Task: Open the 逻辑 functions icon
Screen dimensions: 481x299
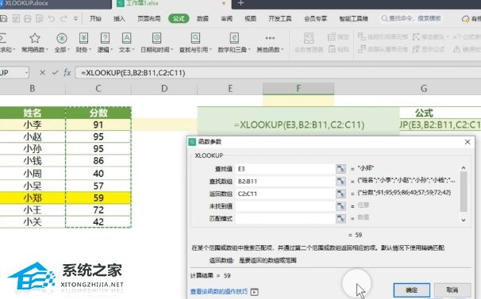Action: tap(105, 38)
